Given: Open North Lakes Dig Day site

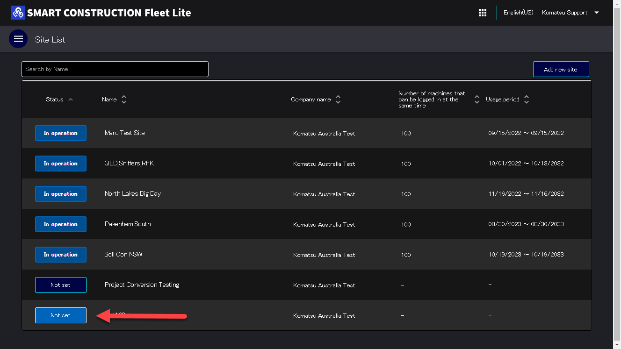Looking at the screenshot, I should (133, 193).
